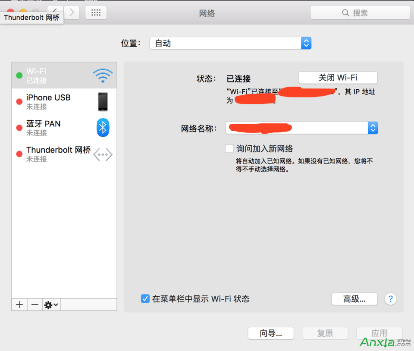
Task: Click the red status dot beside iPhone USB
Action: point(19,102)
